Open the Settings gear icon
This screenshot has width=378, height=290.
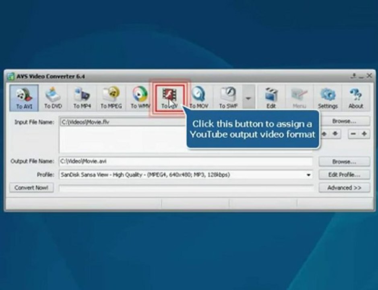coord(328,98)
